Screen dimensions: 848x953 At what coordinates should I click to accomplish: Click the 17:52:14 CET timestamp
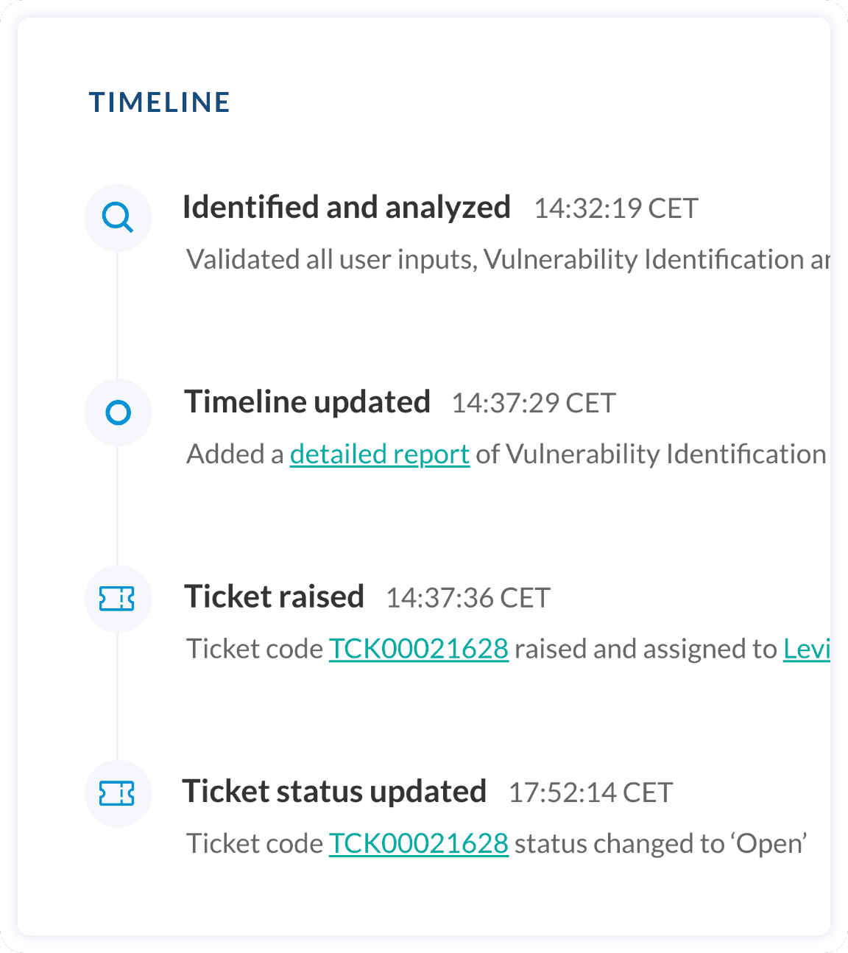[x=590, y=793]
